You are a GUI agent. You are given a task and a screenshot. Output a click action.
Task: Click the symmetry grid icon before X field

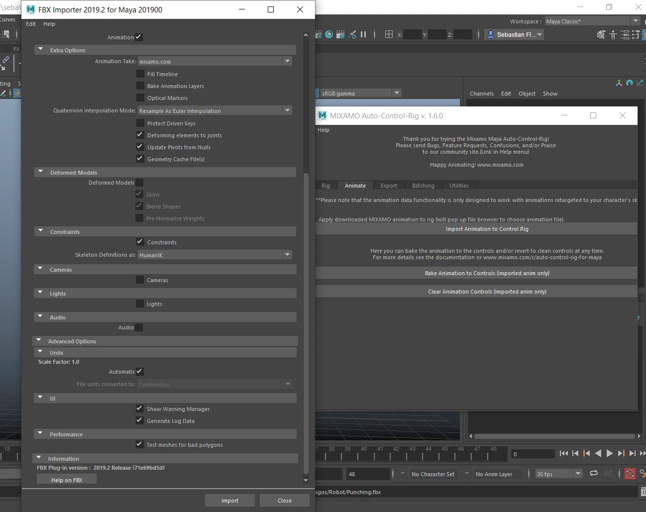(389, 34)
